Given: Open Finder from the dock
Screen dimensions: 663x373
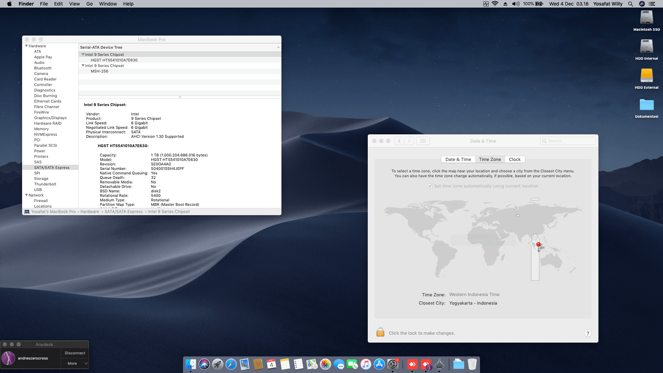Looking at the screenshot, I should coord(191,364).
